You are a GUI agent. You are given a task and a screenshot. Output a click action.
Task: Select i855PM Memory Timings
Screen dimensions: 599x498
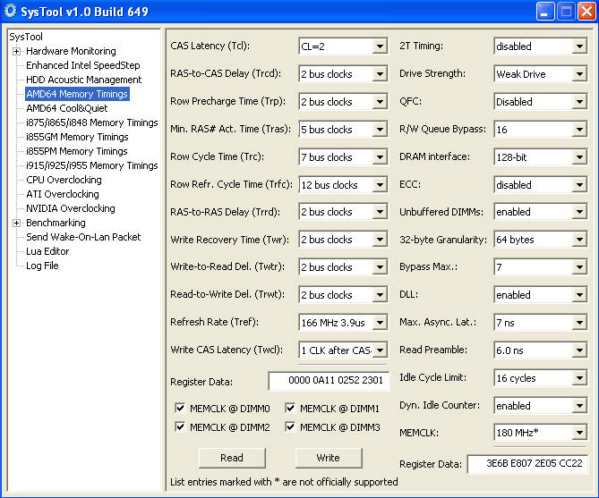[77, 151]
